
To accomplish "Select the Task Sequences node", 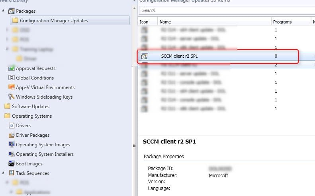I will click(x=33, y=173).
